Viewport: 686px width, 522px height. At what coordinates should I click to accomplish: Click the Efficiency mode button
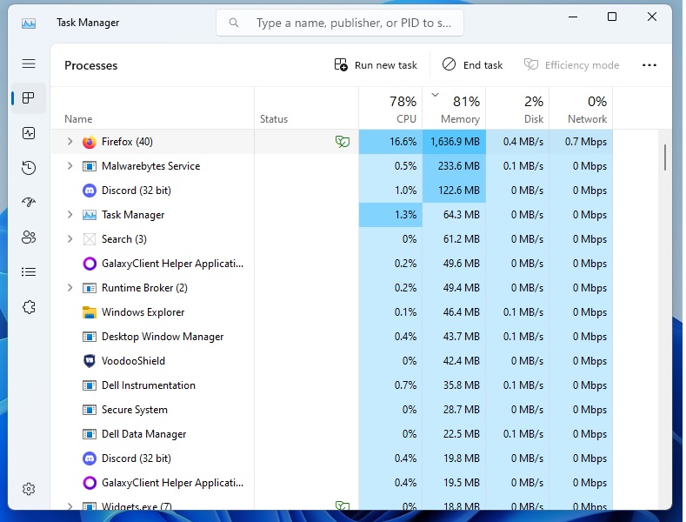[x=572, y=65]
